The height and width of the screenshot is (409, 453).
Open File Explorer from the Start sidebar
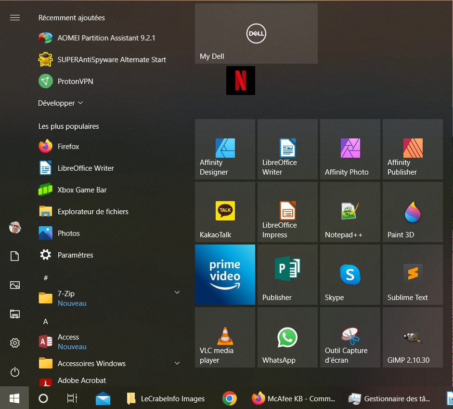15,314
